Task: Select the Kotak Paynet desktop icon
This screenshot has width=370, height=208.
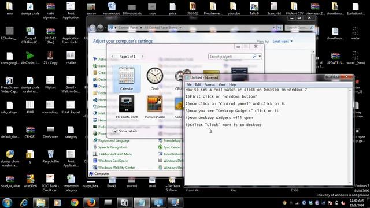Action: 71,107
